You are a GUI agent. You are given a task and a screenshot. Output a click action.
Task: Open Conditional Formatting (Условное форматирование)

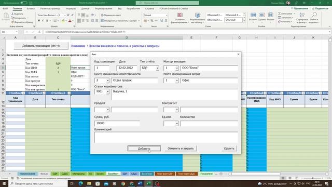[180, 18]
